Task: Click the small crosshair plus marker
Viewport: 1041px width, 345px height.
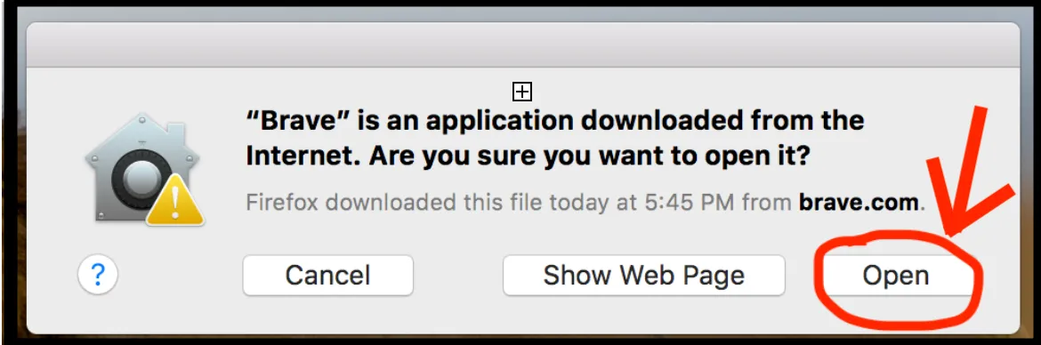Action: coord(522,92)
